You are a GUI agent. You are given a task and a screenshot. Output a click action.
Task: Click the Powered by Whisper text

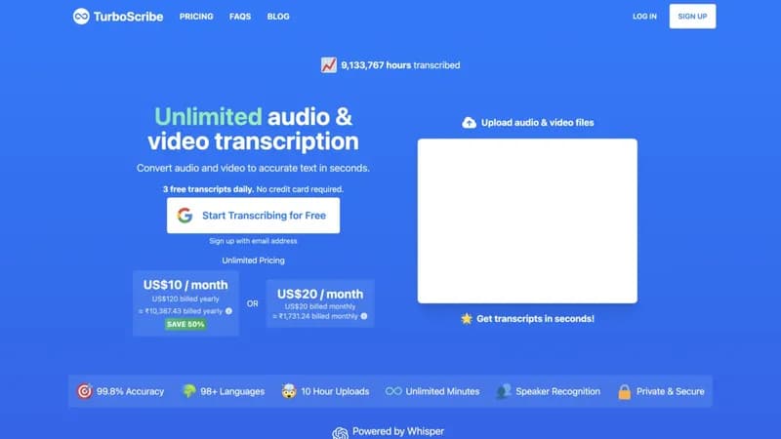pyautogui.click(x=398, y=431)
